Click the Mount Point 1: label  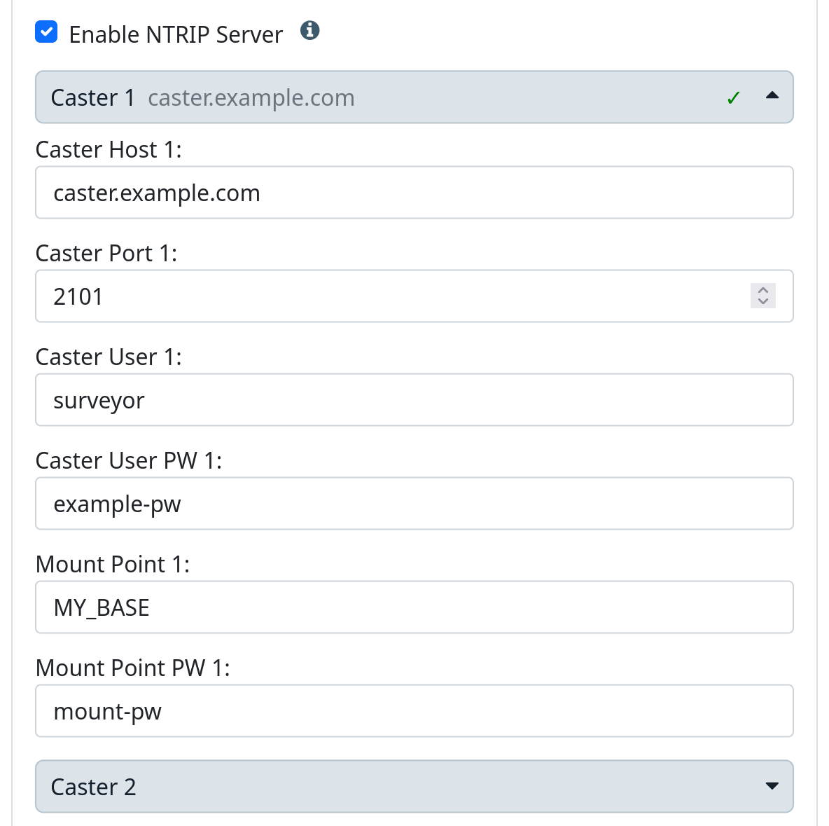(113, 564)
